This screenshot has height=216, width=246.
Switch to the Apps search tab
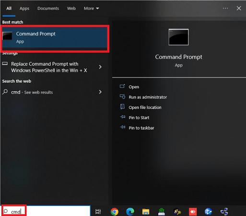24,8
